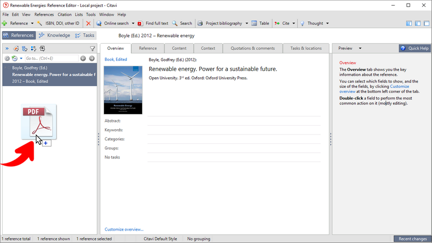The image size is (432, 243).
Task: Expand the Project bibliography dropdown arrow
Action: [x=247, y=23]
